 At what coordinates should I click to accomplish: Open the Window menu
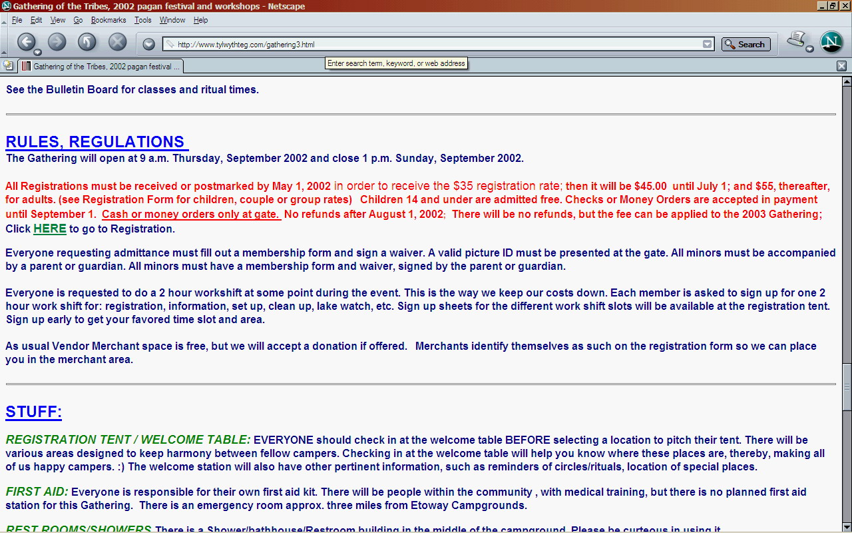coord(172,20)
